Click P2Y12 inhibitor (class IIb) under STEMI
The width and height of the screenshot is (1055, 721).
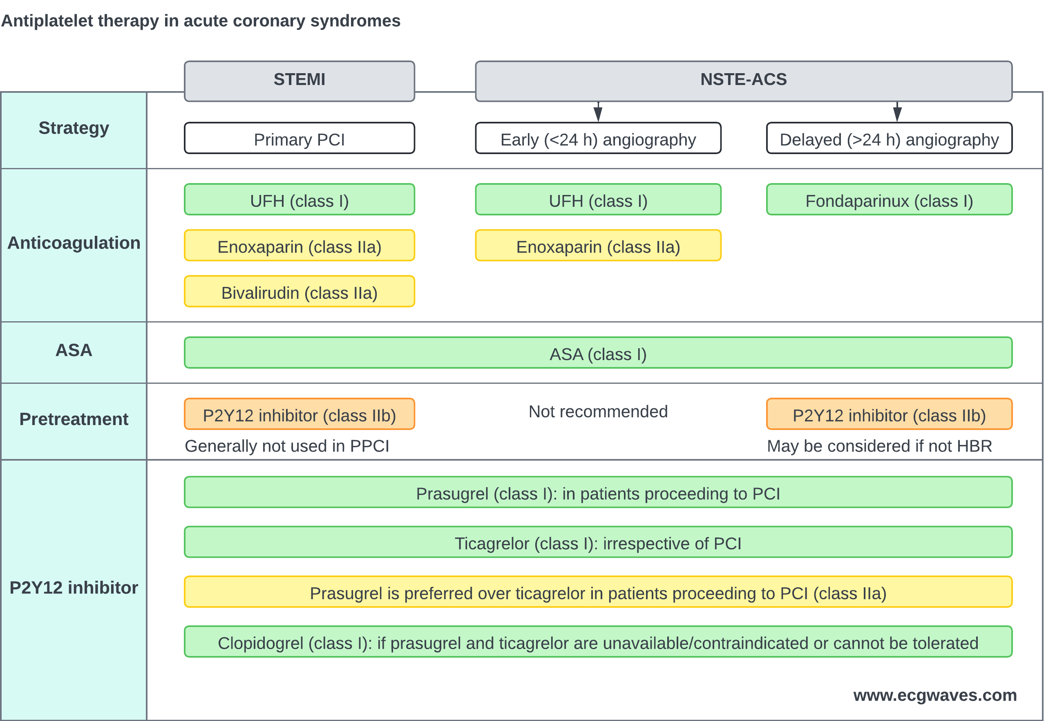[299, 414]
